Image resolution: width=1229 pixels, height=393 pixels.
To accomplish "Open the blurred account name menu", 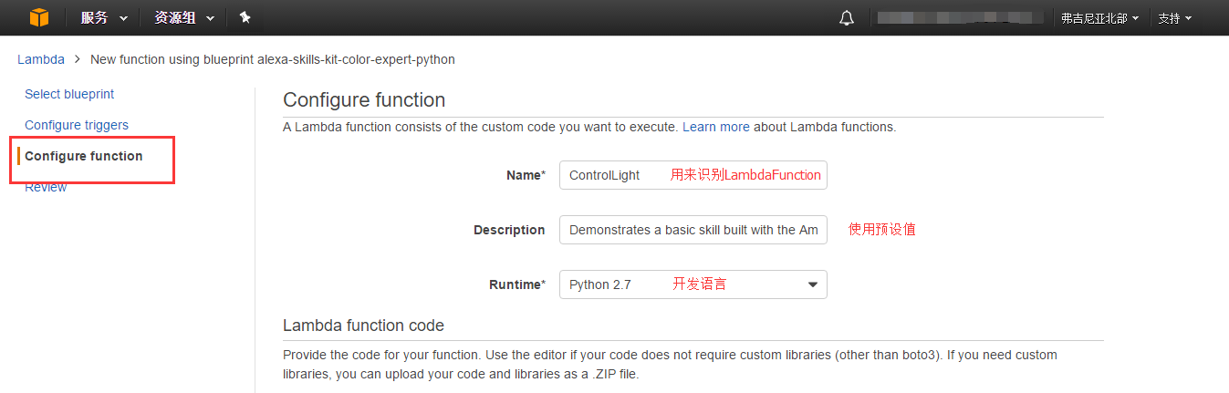I will click(x=960, y=18).
